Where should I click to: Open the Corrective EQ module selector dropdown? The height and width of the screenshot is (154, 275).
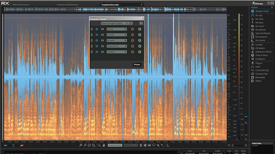[117, 46]
